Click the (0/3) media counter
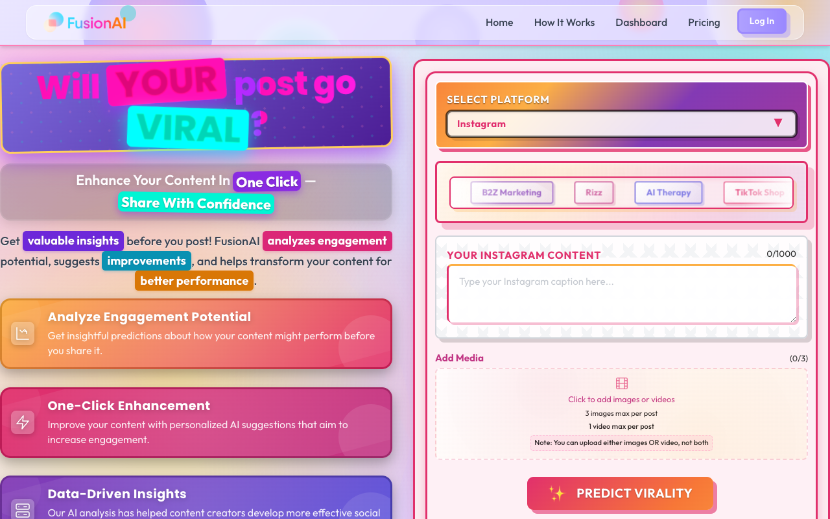The width and height of the screenshot is (830, 519). pyautogui.click(x=799, y=358)
